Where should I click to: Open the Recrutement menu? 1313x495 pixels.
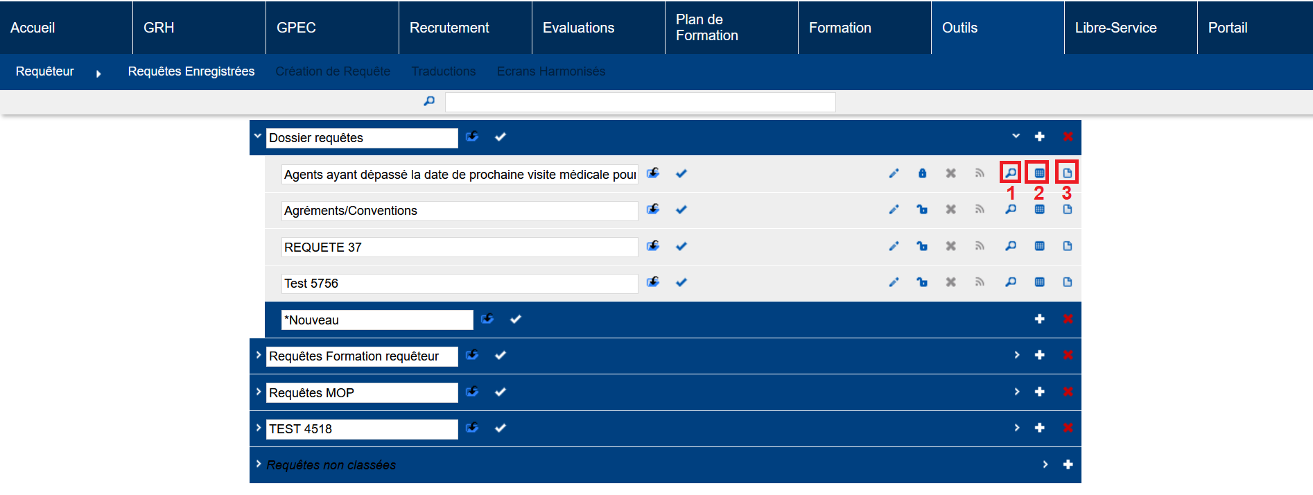449,28
